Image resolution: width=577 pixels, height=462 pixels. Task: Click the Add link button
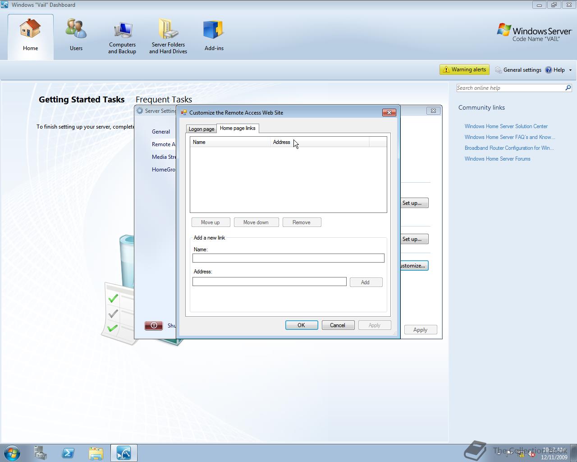(366, 282)
